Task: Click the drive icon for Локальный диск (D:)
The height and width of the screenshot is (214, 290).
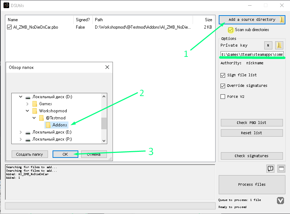Action: 28,97
